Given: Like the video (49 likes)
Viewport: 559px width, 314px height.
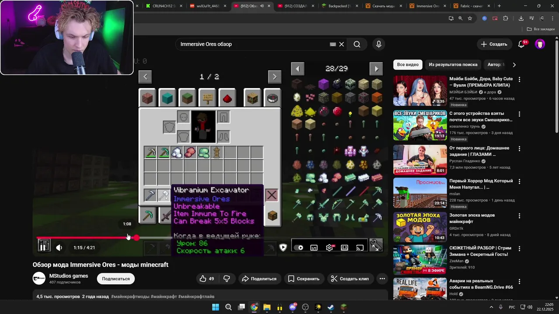Looking at the screenshot, I should 207,279.
